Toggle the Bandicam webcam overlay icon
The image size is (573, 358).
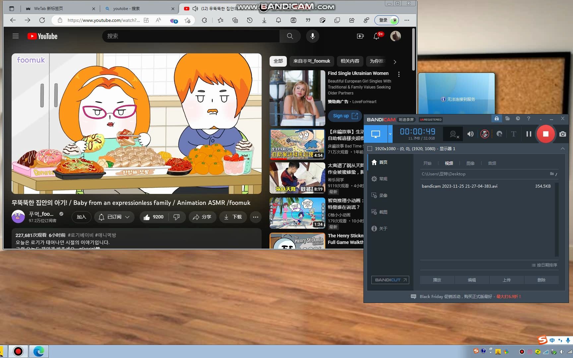(x=454, y=134)
